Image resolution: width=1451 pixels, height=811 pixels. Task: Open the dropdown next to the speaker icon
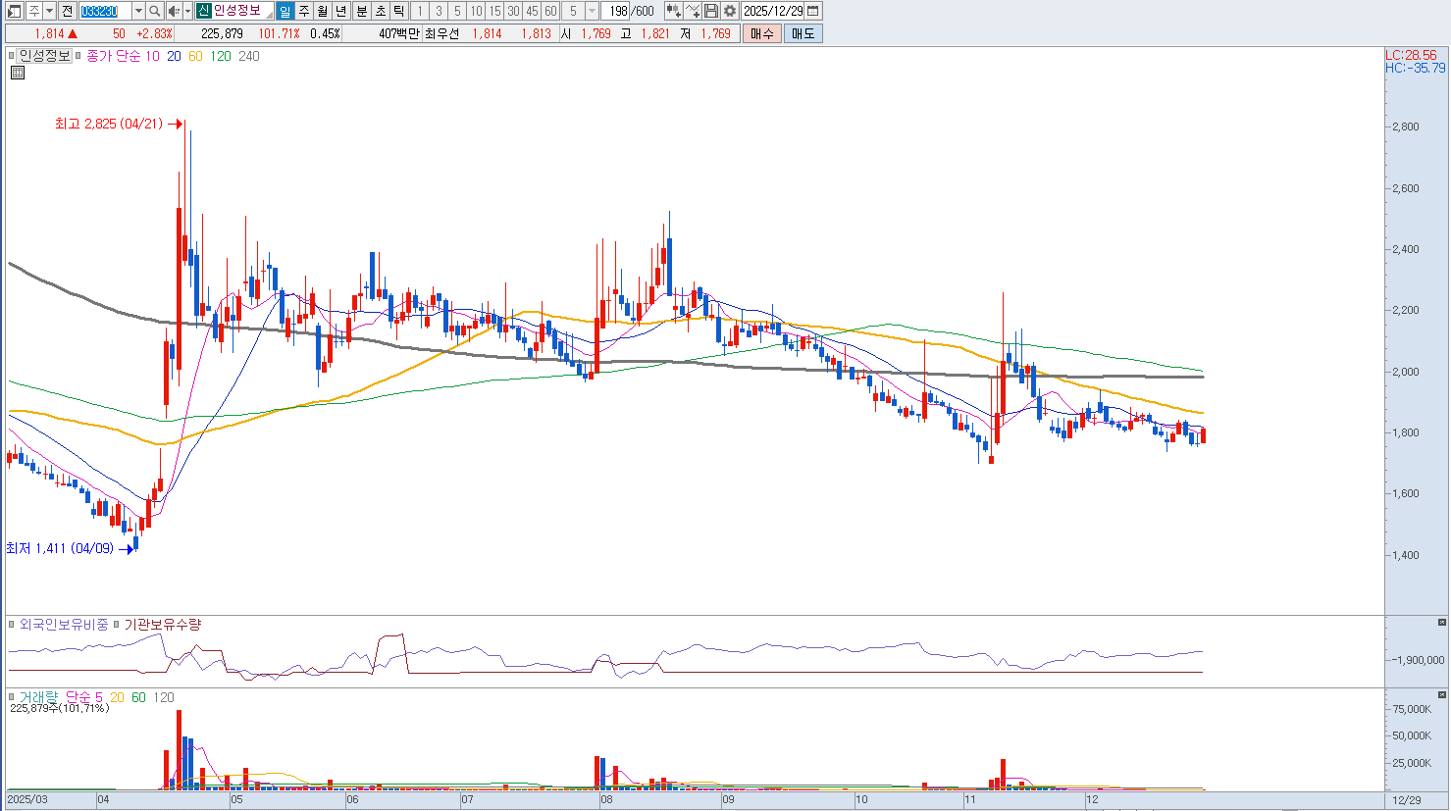click(x=186, y=11)
